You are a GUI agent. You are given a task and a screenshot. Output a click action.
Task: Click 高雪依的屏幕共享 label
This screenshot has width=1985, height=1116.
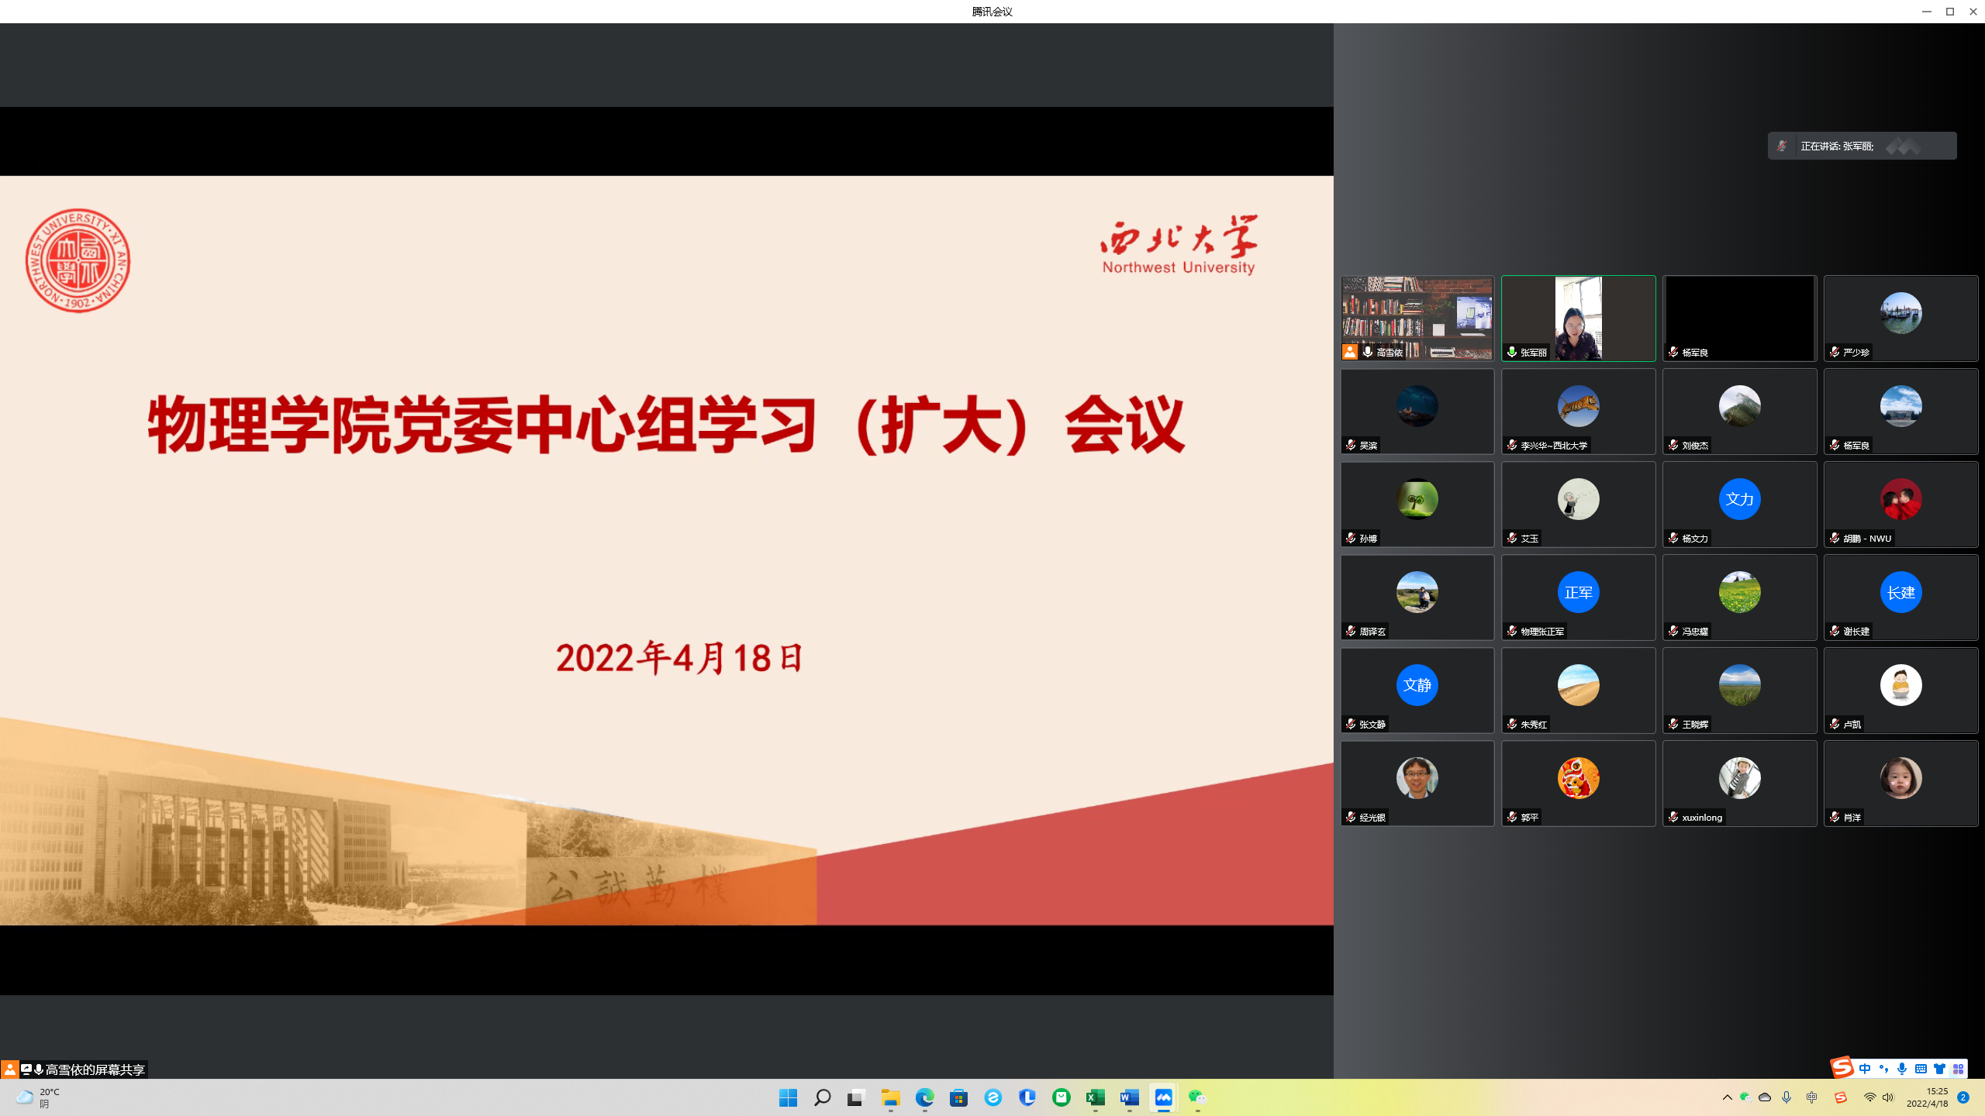click(x=95, y=1069)
